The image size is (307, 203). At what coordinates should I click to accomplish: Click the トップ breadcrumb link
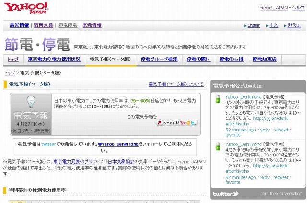(x=10, y=73)
